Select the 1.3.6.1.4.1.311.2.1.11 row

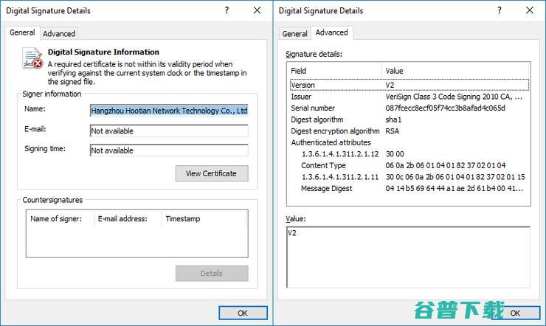point(409,177)
